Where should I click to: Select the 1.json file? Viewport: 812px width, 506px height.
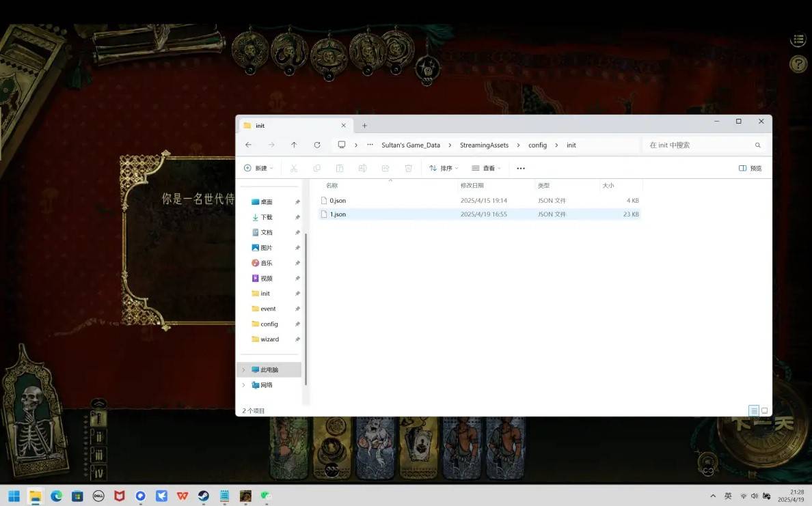(338, 214)
